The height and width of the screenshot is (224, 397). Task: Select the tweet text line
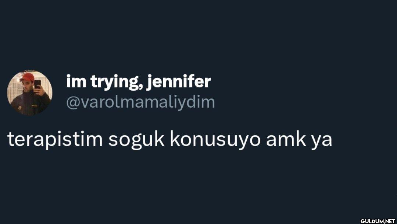pyautogui.click(x=169, y=140)
